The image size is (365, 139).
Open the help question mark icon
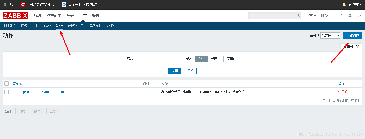click(x=341, y=16)
